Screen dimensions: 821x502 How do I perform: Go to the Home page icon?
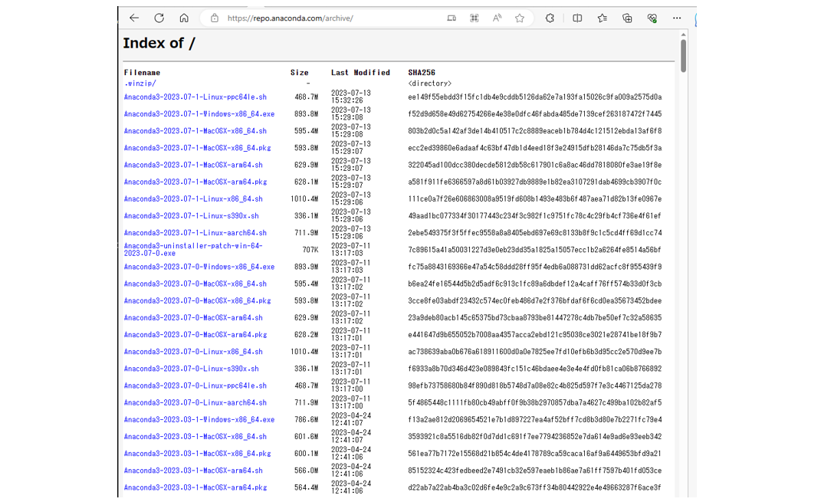[184, 18]
